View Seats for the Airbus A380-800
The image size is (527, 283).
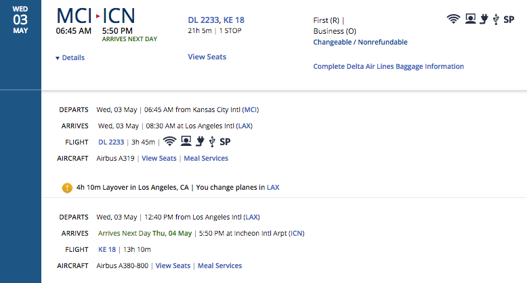point(173,265)
